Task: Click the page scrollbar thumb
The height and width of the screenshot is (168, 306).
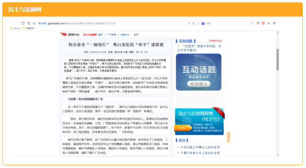Action: 278,60
